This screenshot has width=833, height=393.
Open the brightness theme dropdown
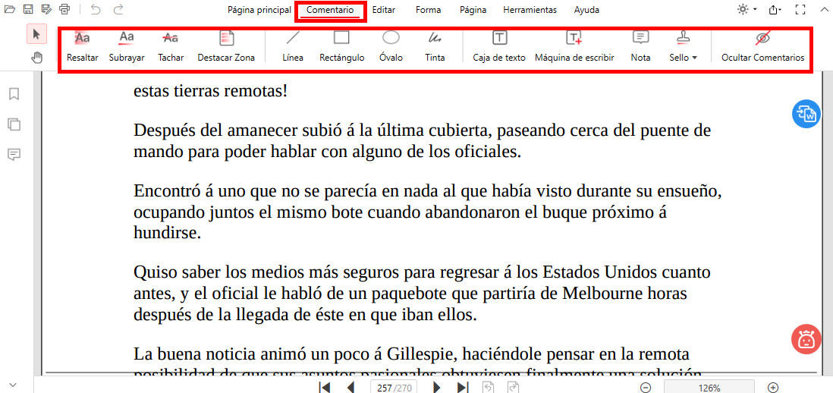point(747,9)
